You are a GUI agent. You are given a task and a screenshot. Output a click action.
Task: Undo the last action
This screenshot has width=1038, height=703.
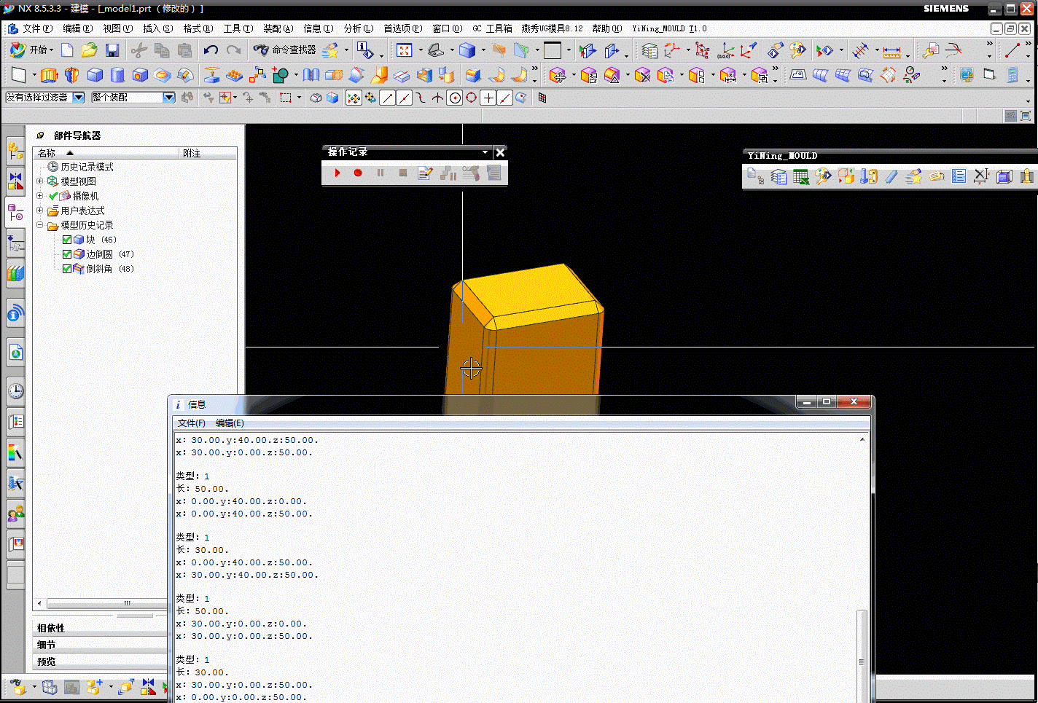click(211, 50)
